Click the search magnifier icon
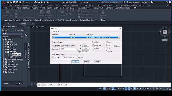The height and width of the screenshot is (96, 172). tap(124, 2)
